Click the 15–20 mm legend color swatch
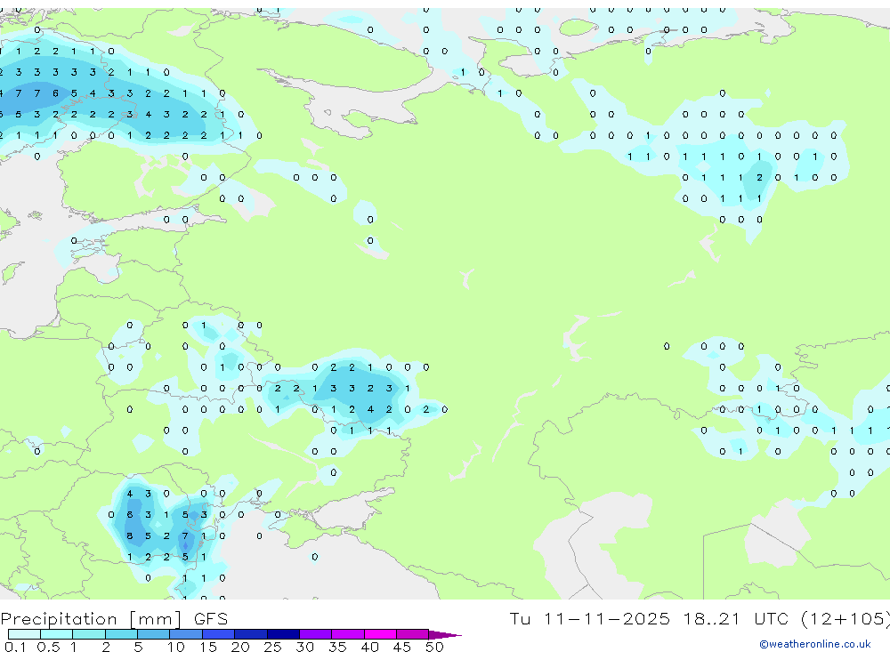Viewport: 890px width, 652px height. [218, 634]
